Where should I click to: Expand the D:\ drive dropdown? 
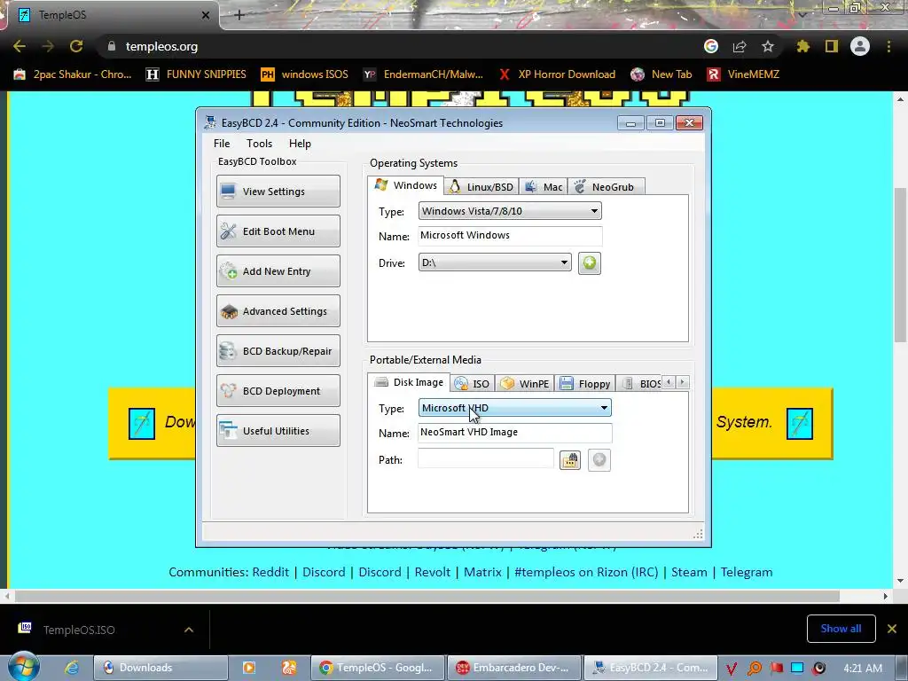(x=495, y=262)
